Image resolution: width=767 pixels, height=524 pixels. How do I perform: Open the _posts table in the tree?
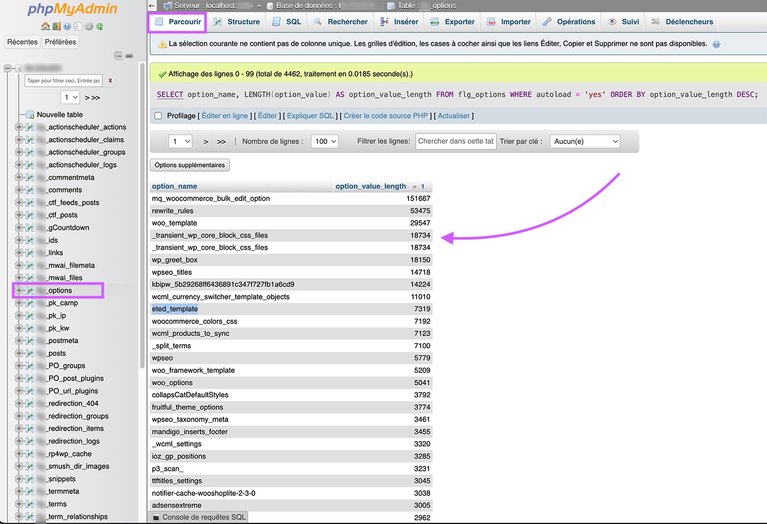(57, 353)
